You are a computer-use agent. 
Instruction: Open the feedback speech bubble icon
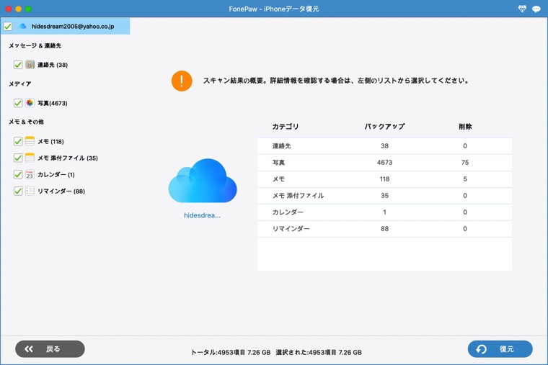536,9
